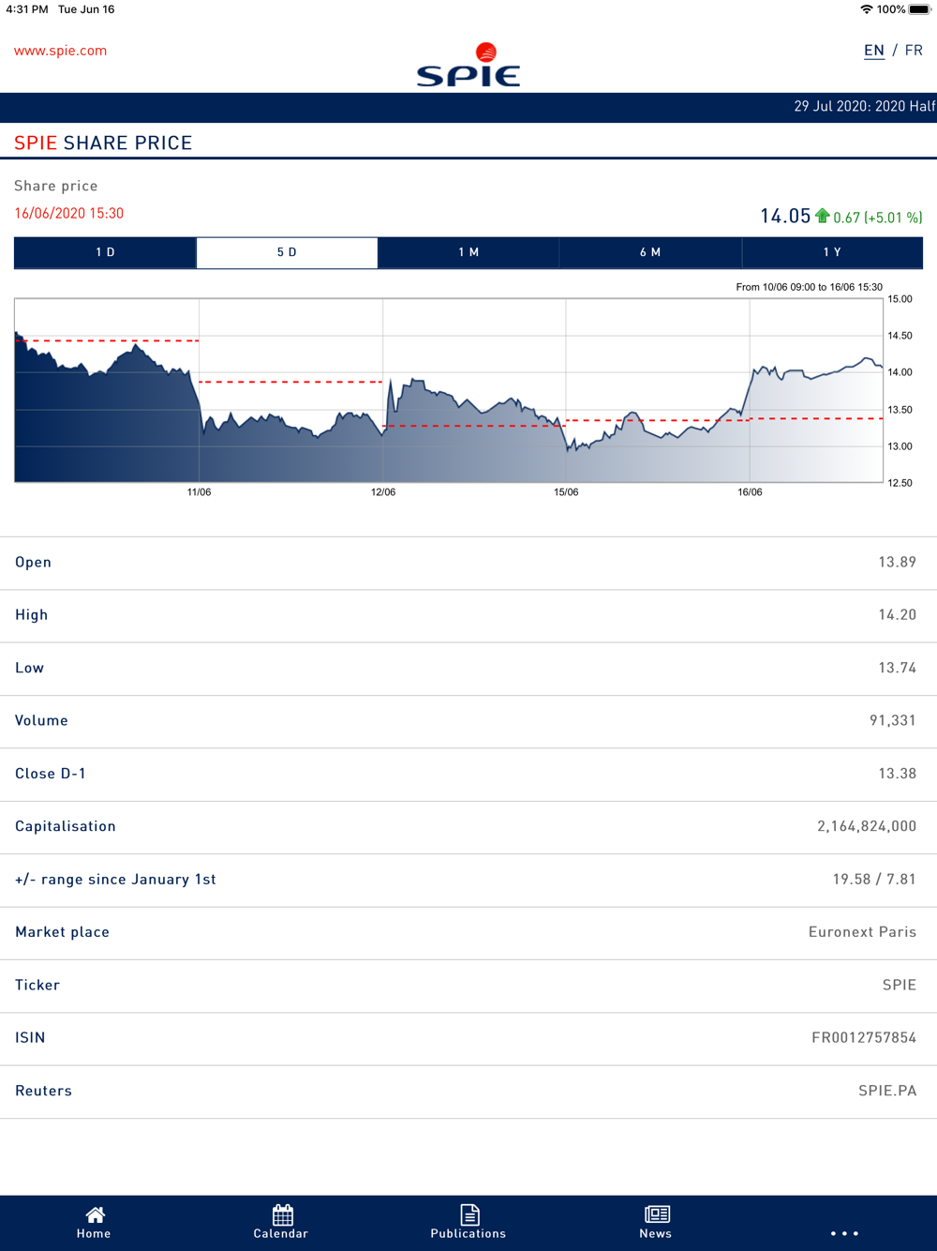The image size is (937, 1251).
Task: Tap the 15/06 date label on chart
Action: point(566,492)
